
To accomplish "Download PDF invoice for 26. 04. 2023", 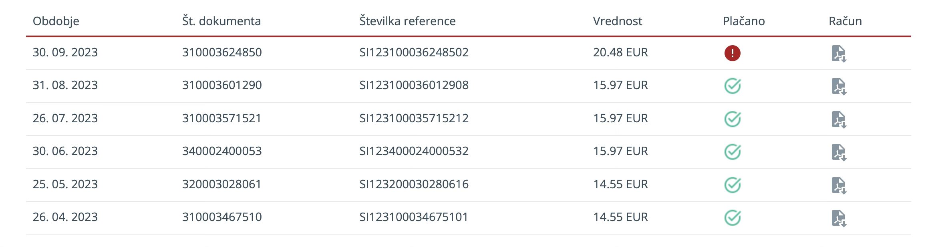I will tap(838, 218).
